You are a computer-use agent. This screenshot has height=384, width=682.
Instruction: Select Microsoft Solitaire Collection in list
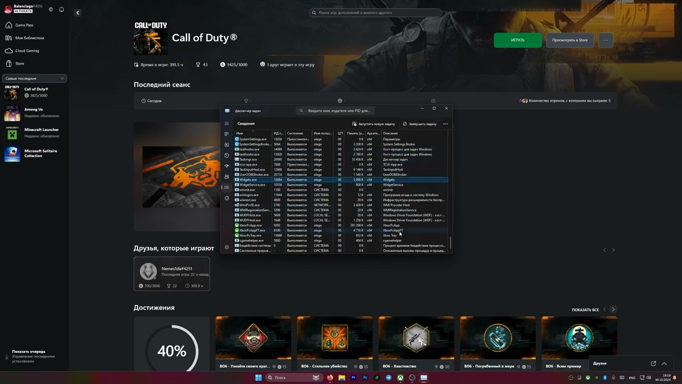coord(34,154)
